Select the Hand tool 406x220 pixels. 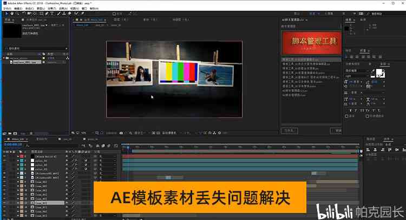(12, 14)
